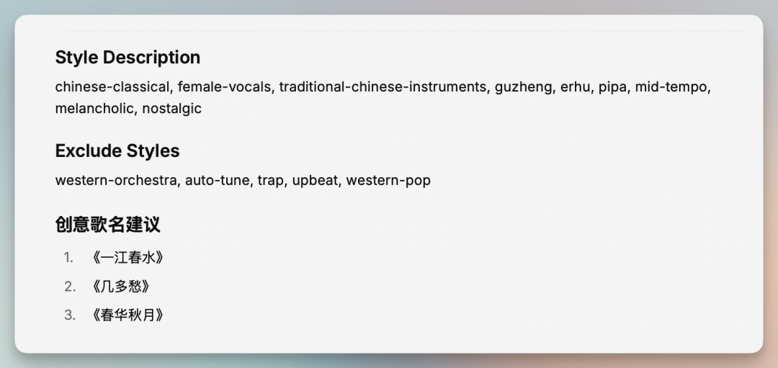Click the word chinese-classical in style text
Image resolution: width=778 pixels, height=368 pixels.
point(112,87)
